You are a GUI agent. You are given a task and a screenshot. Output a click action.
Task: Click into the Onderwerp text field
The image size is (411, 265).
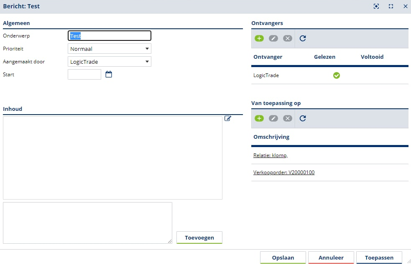coord(110,36)
